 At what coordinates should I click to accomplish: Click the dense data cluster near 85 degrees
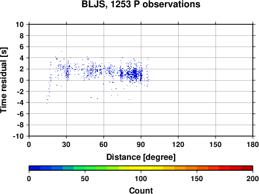[135, 73]
